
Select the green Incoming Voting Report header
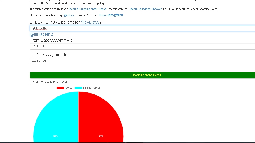(x=142, y=75)
